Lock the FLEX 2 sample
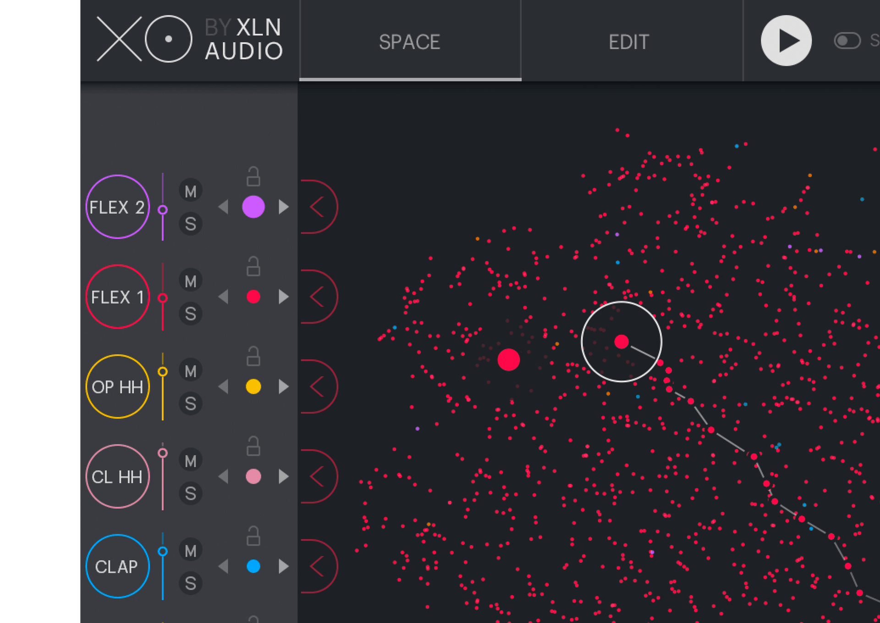880x623 pixels. (253, 176)
